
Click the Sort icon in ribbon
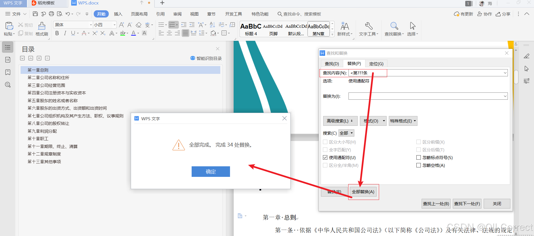[x=212, y=25]
